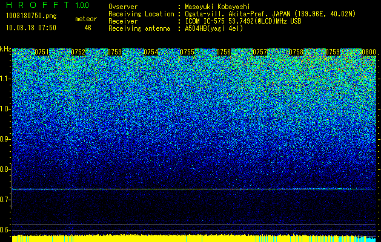Click the "Receiving Location" label
This screenshot has height=242, width=381.
point(141,14)
